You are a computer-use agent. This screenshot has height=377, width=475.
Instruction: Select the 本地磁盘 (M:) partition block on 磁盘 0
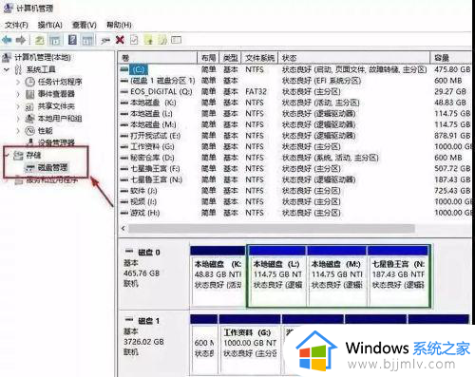click(x=336, y=276)
